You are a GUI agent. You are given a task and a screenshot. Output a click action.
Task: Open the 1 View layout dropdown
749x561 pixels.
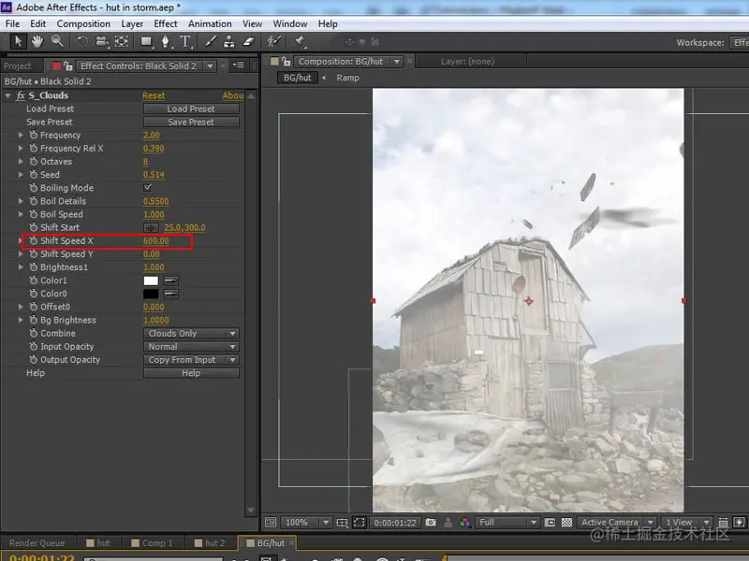click(x=687, y=523)
